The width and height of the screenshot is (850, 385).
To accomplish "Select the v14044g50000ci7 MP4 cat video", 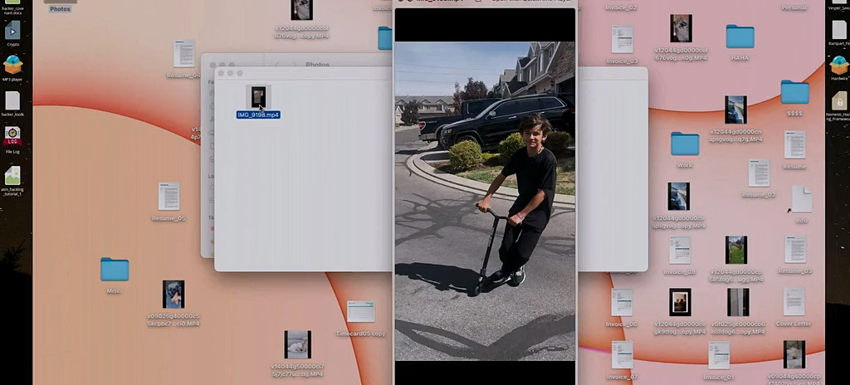I will pyautogui.click(x=298, y=344).
